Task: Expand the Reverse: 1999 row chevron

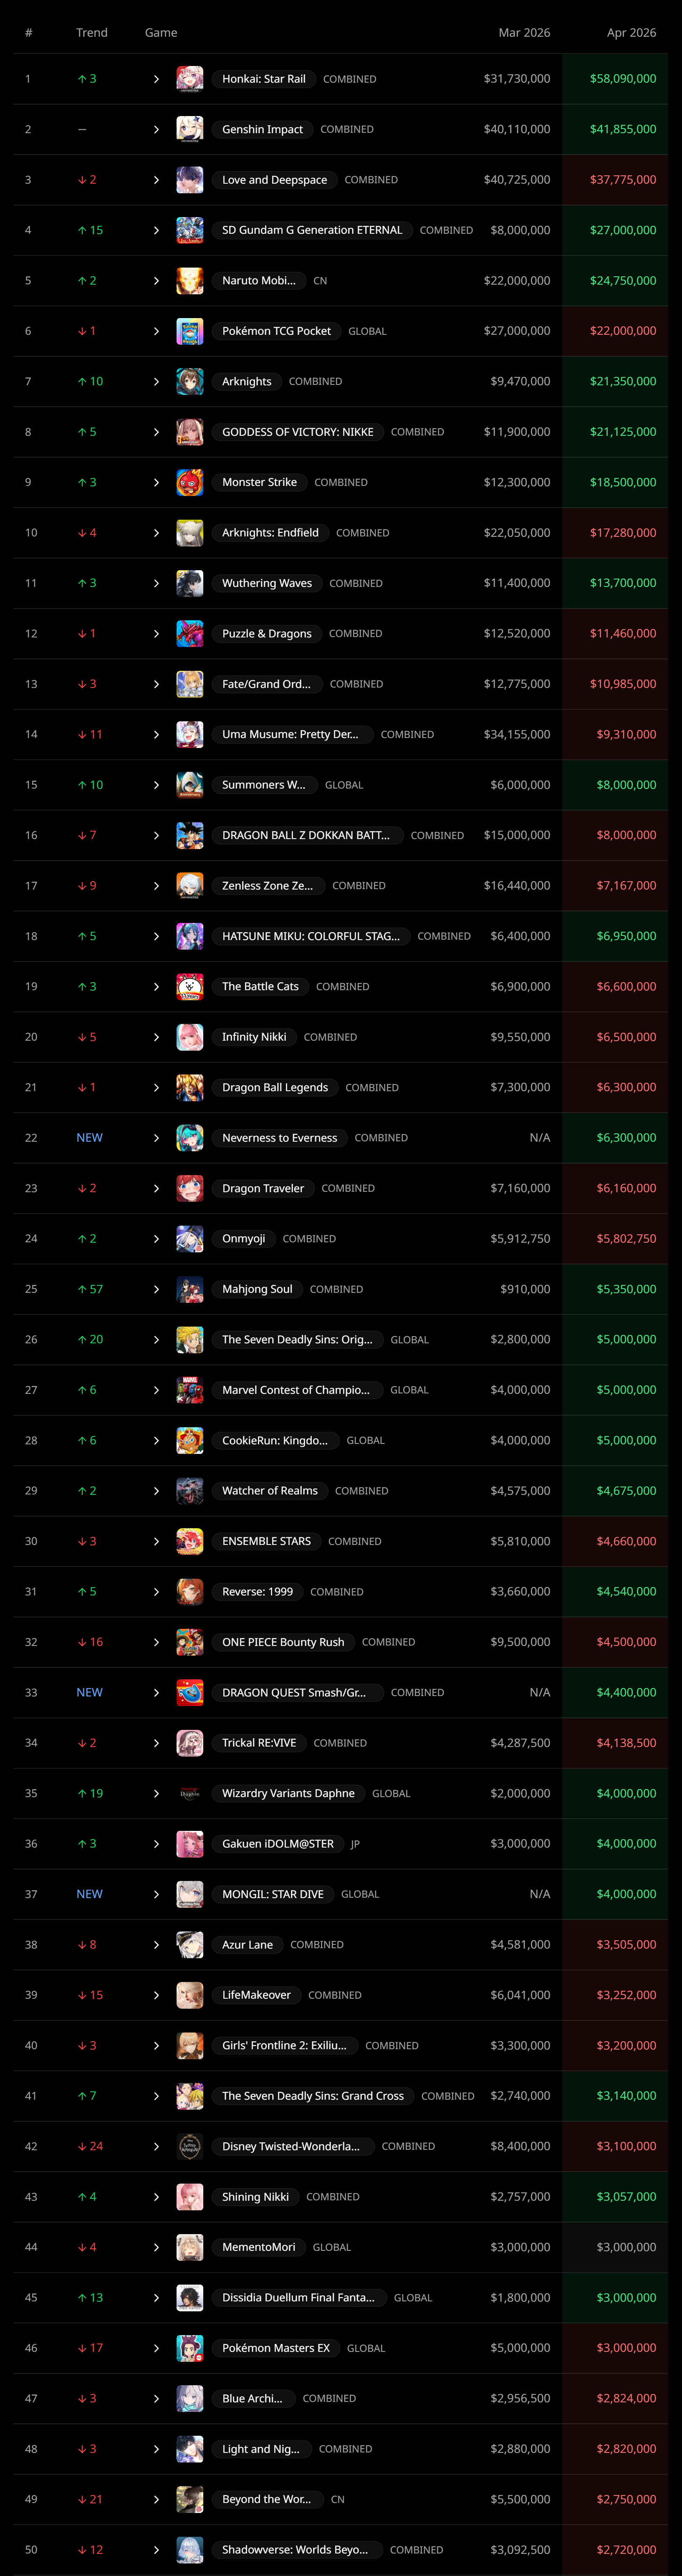Action: click(156, 1591)
